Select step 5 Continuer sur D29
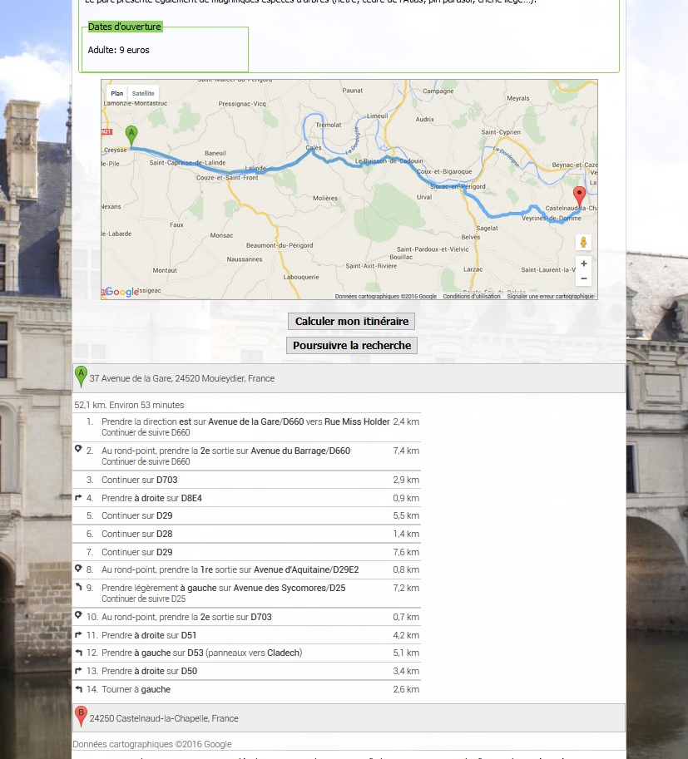Screen dimensions: 688x759 [x=246, y=515]
